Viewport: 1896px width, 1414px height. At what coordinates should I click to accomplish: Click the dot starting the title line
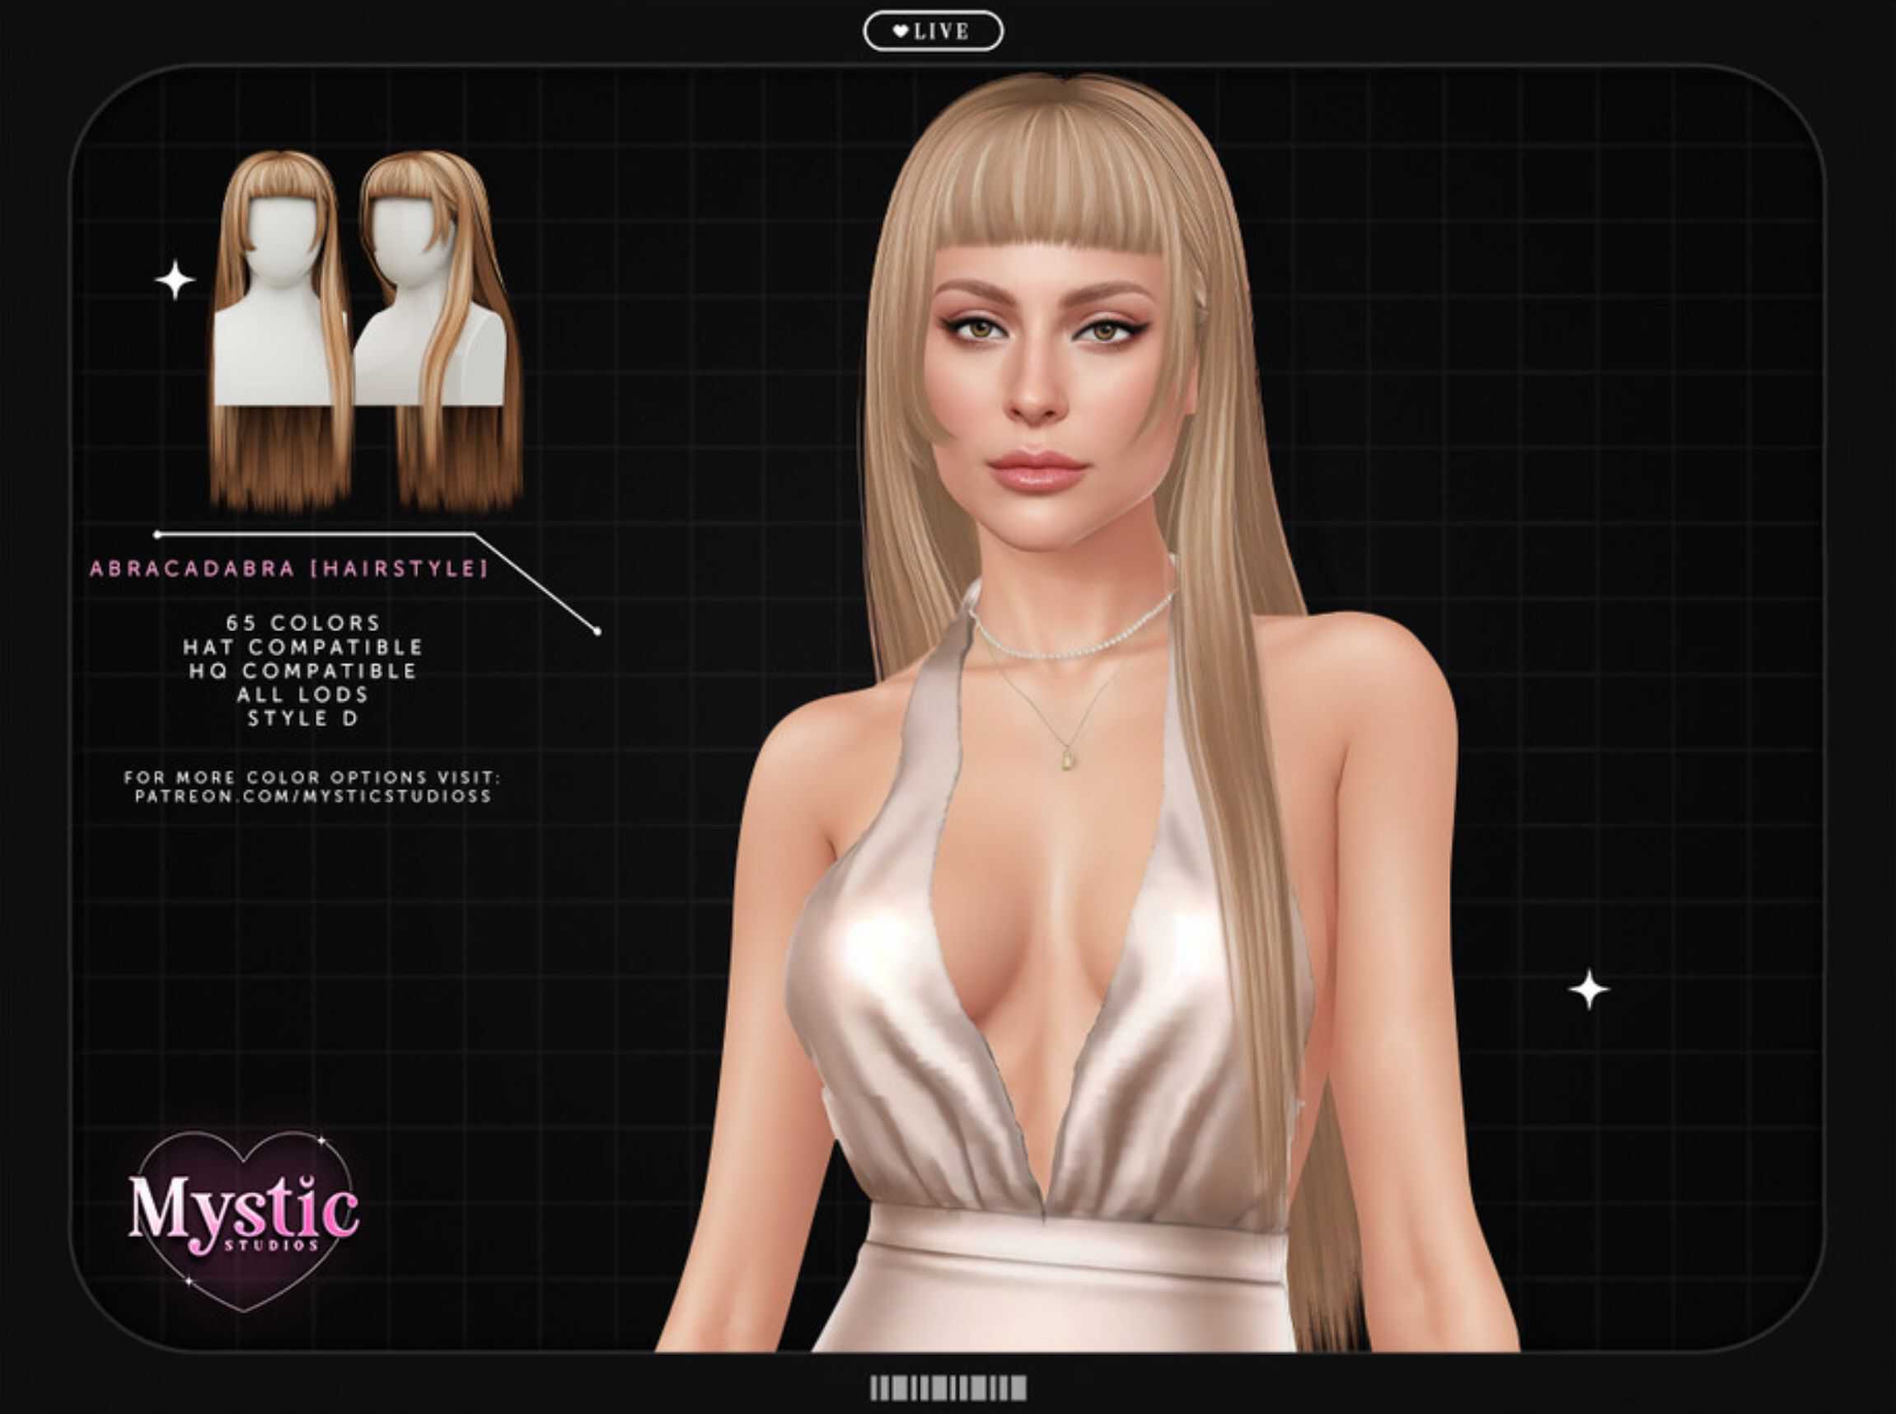(157, 535)
